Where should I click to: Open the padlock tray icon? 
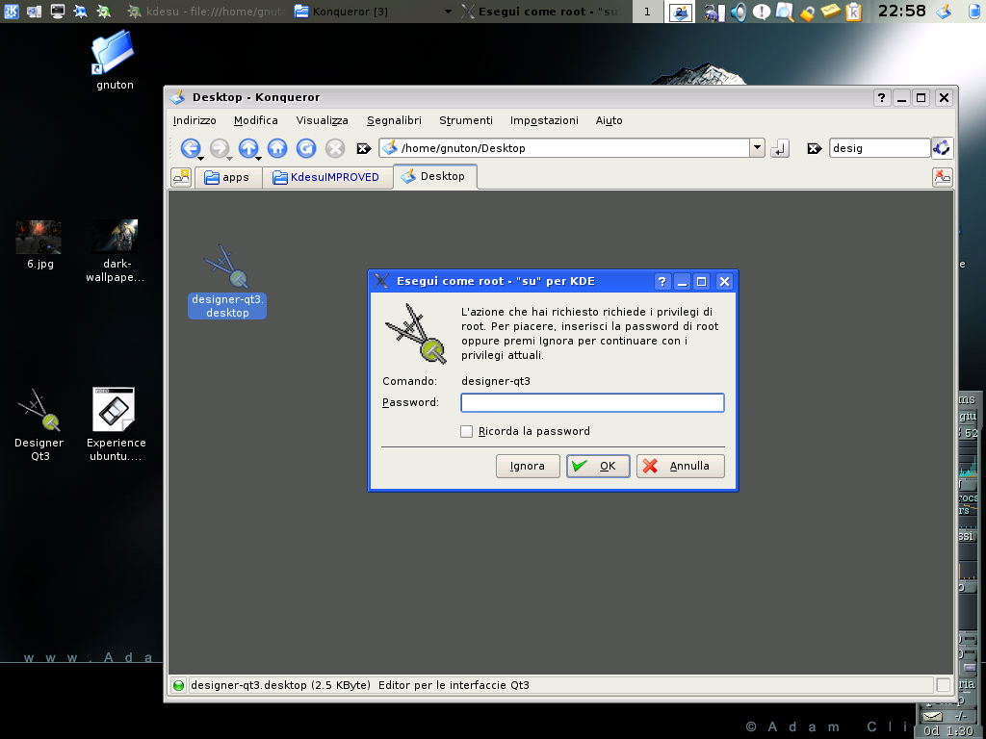pos(808,12)
